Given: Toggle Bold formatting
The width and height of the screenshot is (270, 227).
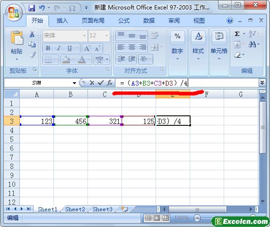Looking at the screenshot, I should 48,48.
